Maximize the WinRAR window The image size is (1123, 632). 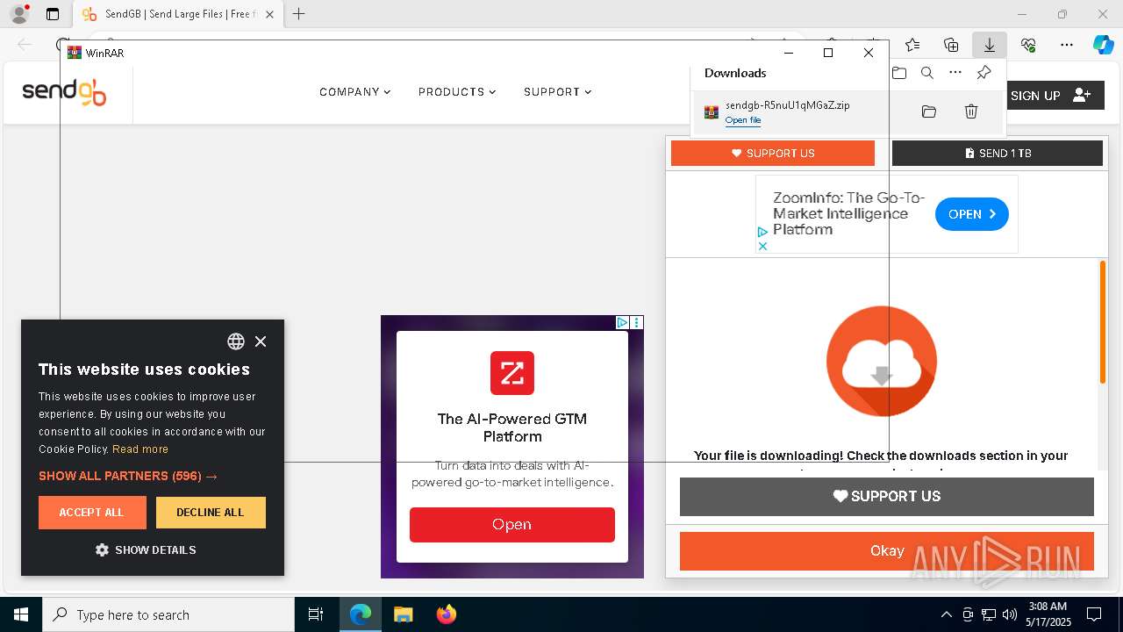(x=827, y=53)
